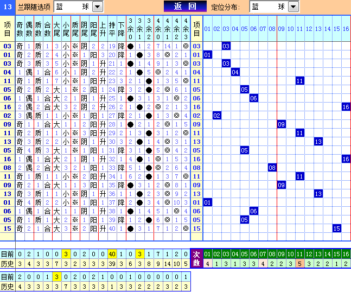The image size is (351, 292).
Task: Click the blue 04 marker in distribution chart
Action: [235, 72]
